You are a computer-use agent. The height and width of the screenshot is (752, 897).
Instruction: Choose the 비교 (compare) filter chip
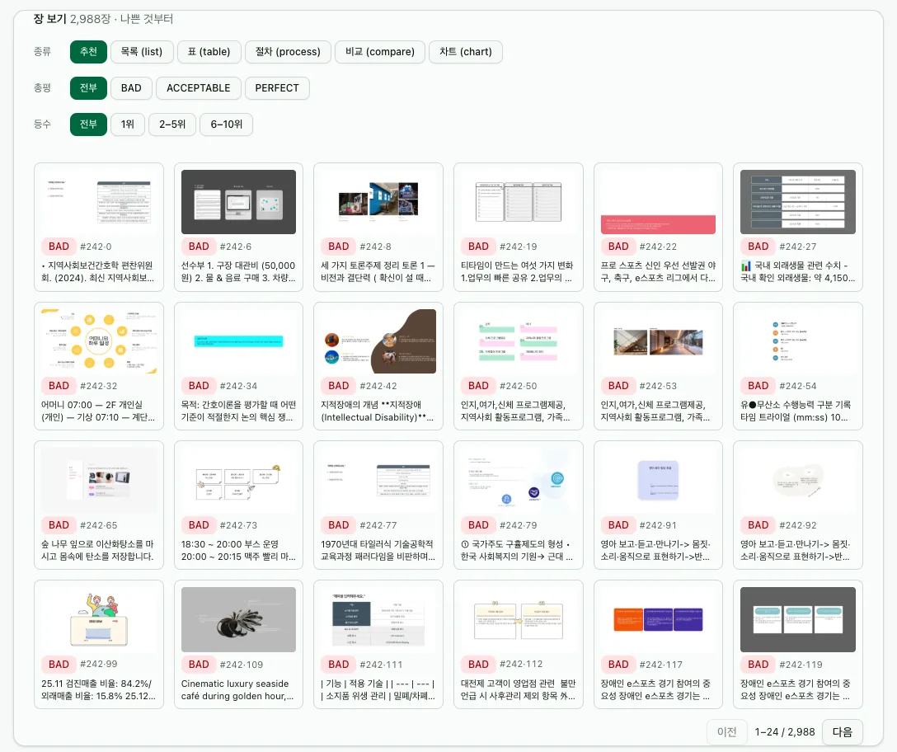(x=380, y=51)
